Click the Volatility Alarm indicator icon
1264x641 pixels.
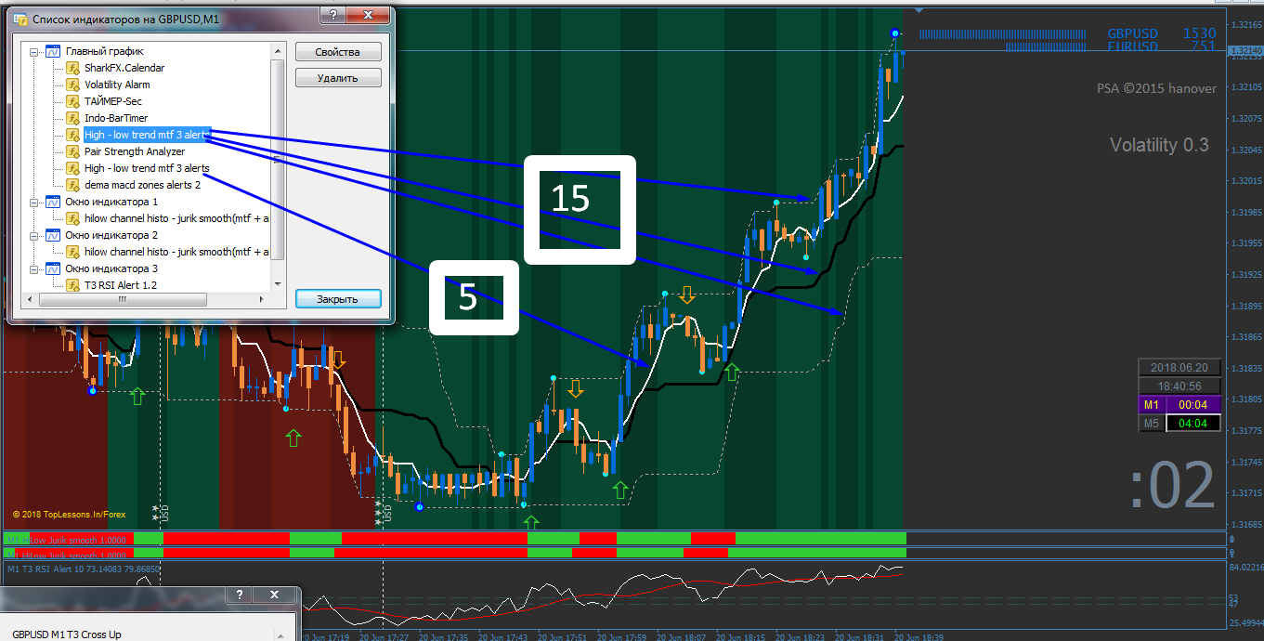tap(72, 85)
